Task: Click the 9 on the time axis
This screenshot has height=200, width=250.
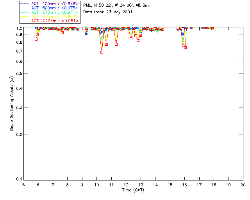Action: tap(82, 185)
